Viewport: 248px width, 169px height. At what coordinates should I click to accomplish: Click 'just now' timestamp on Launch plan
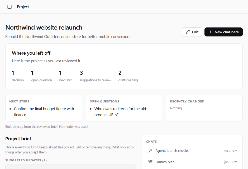pyautogui.click(x=230, y=162)
